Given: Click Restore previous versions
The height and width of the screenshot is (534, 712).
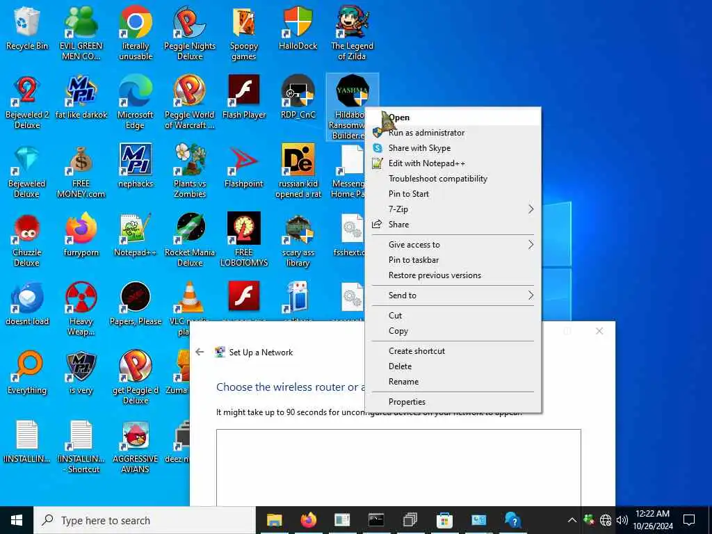Looking at the screenshot, I should pos(453,275).
